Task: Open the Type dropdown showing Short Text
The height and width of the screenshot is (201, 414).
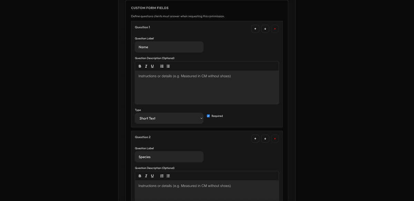Action: pyautogui.click(x=169, y=118)
